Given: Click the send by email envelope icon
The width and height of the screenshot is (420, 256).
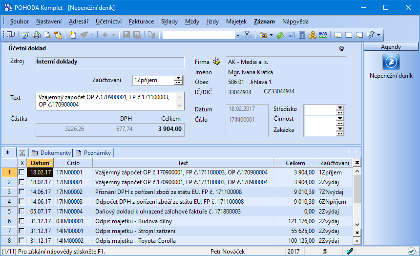Looking at the screenshot, I should [58, 35].
